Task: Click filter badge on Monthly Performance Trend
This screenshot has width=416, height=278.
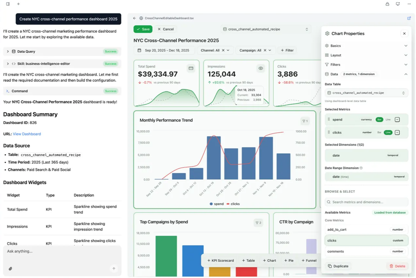Action: coord(305,121)
